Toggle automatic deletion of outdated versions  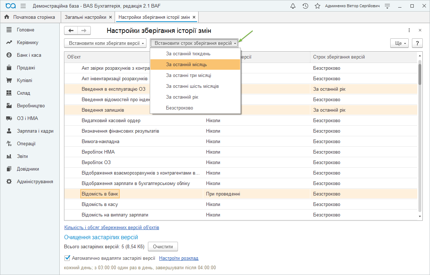(67, 258)
